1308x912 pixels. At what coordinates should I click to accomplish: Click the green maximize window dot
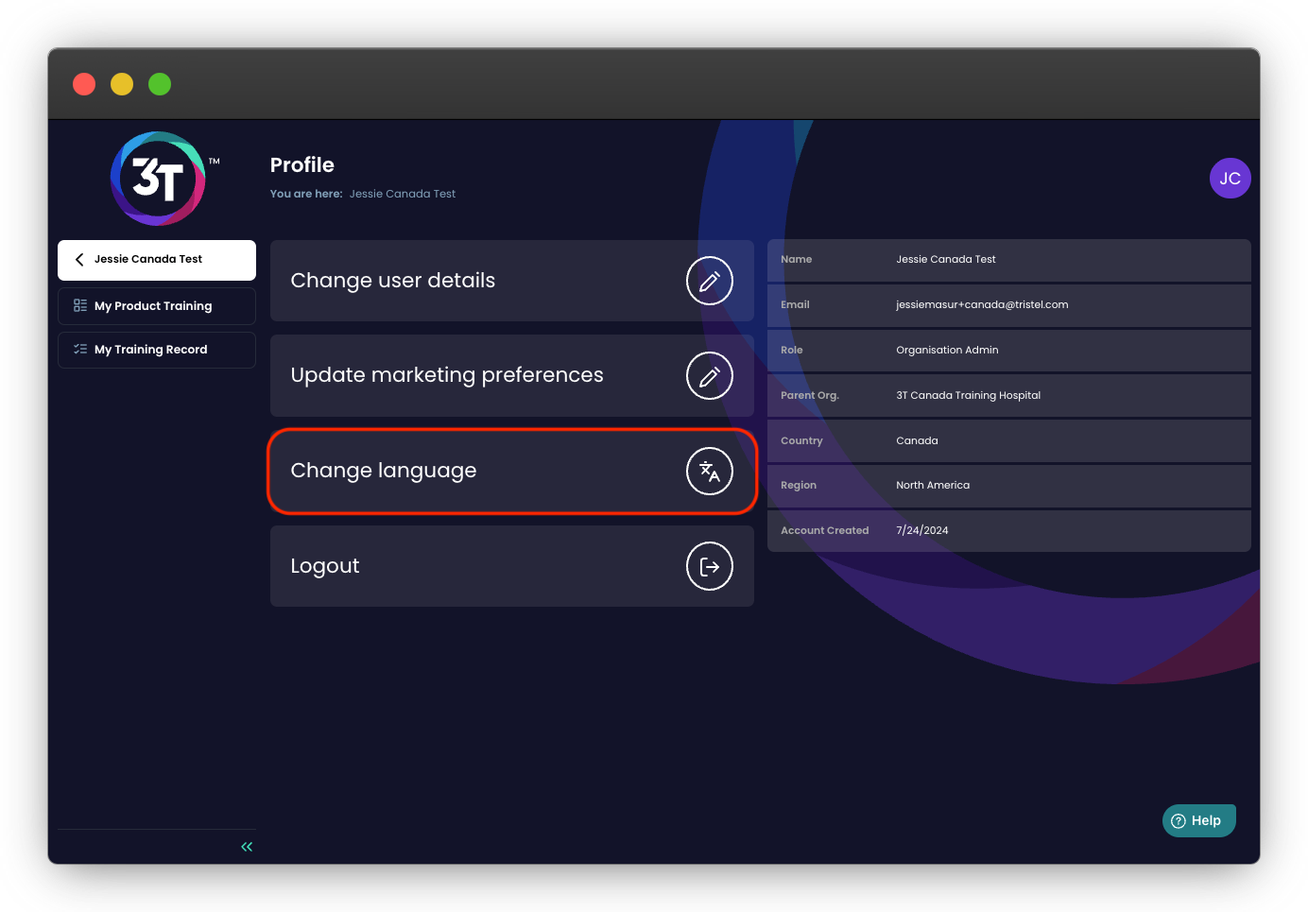coord(160,84)
